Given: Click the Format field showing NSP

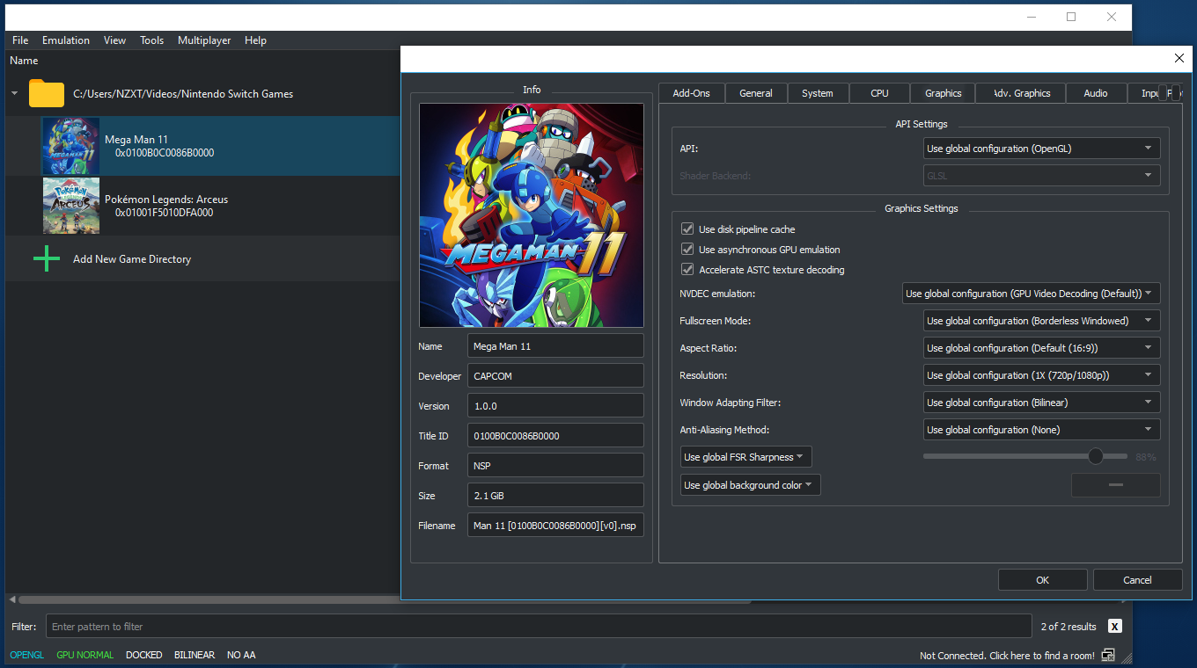Looking at the screenshot, I should (x=555, y=466).
